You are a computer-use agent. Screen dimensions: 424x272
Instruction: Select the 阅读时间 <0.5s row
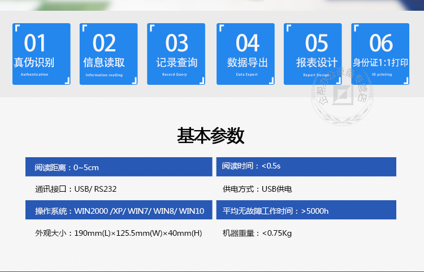coord(306,166)
